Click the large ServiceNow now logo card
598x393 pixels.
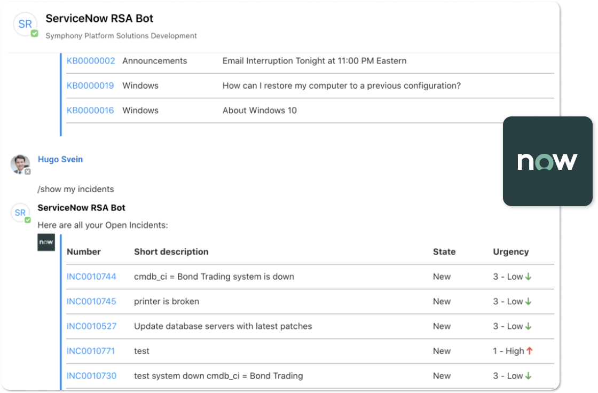click(x=549, y=161)
